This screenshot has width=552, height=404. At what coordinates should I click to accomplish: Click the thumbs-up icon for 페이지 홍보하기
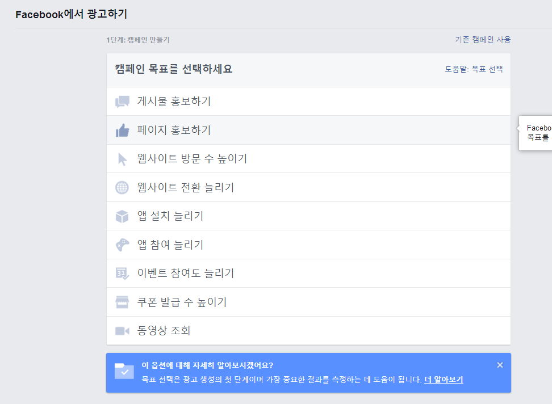[122, 131]
